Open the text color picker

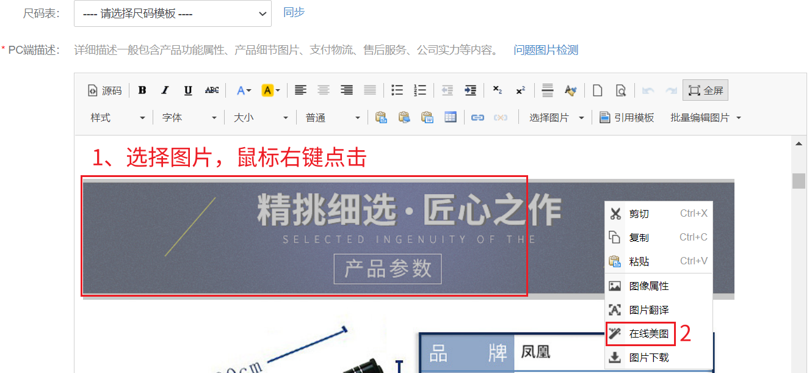tap(244, 90)
